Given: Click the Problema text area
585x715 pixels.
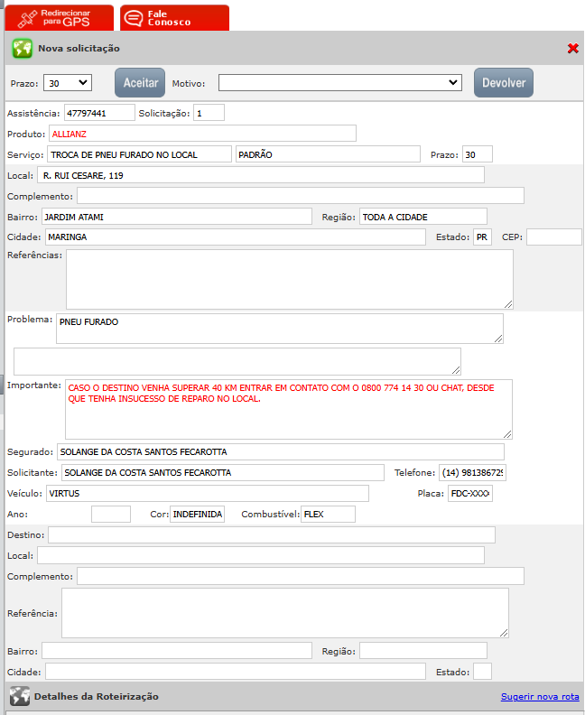Looking at the screenshot, I should pyautogui.click(x=279, y=329).
